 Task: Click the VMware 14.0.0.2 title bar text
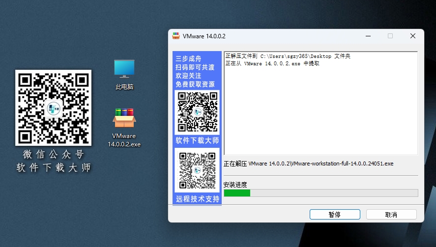click(204, 36)
